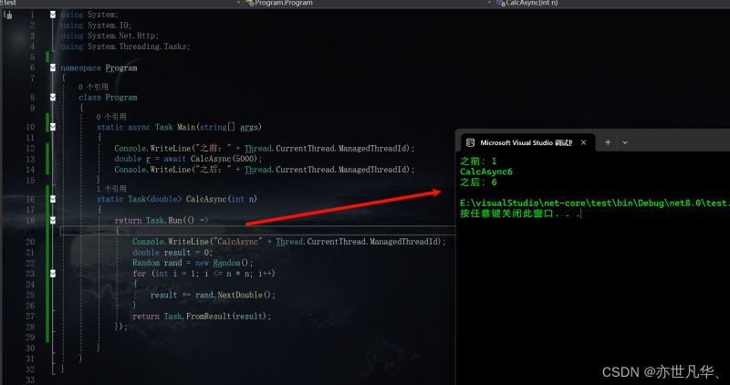Click the Console.WriteLine line containing '之前'

(264, 148)
